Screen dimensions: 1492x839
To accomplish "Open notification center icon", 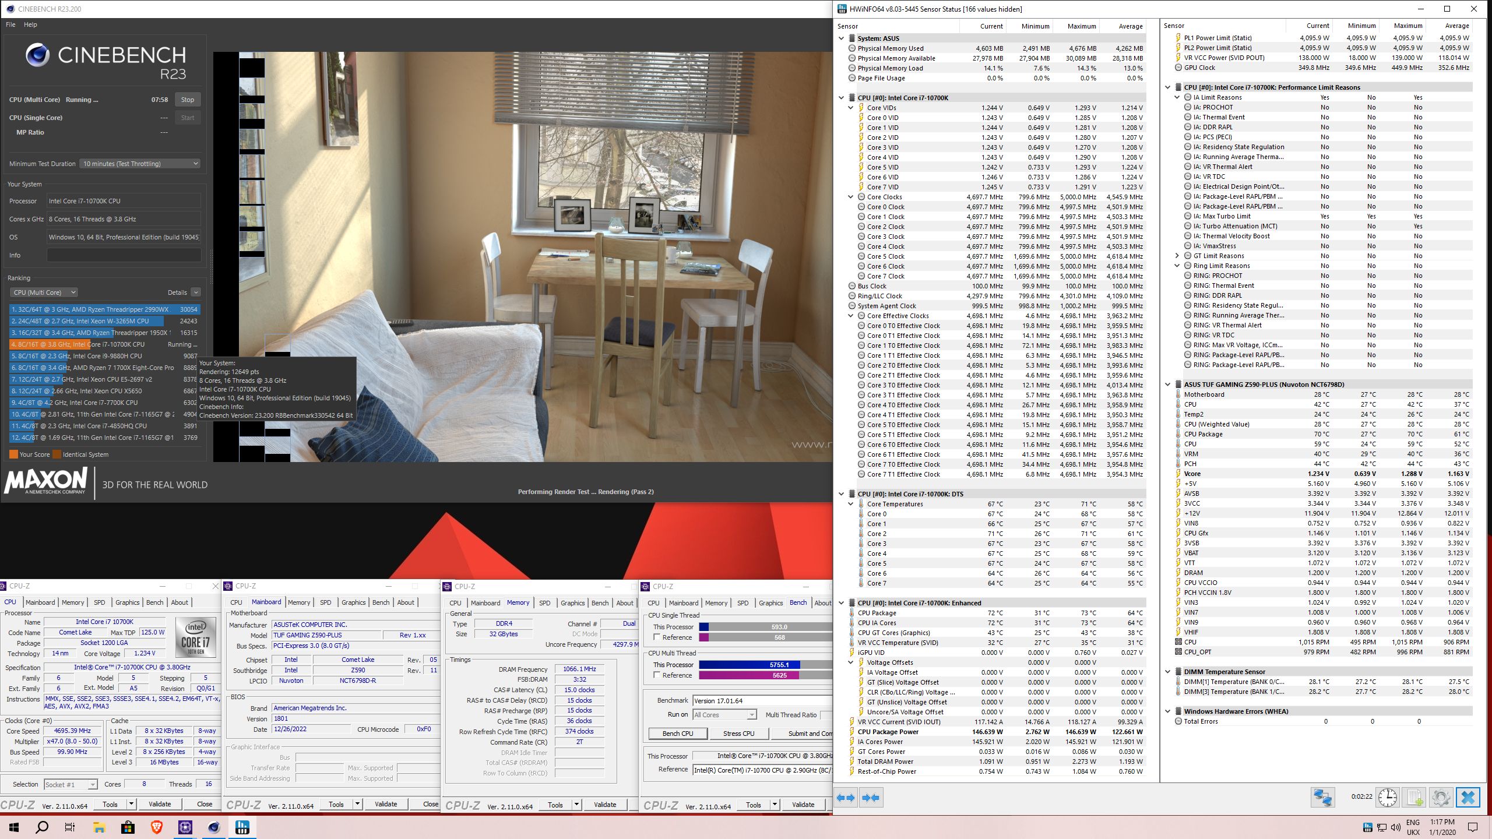I will pos(1473,827).
